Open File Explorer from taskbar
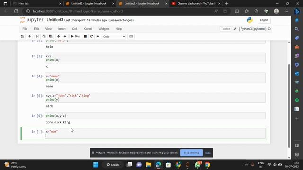The image size is (303, 170). coord(149,165)
